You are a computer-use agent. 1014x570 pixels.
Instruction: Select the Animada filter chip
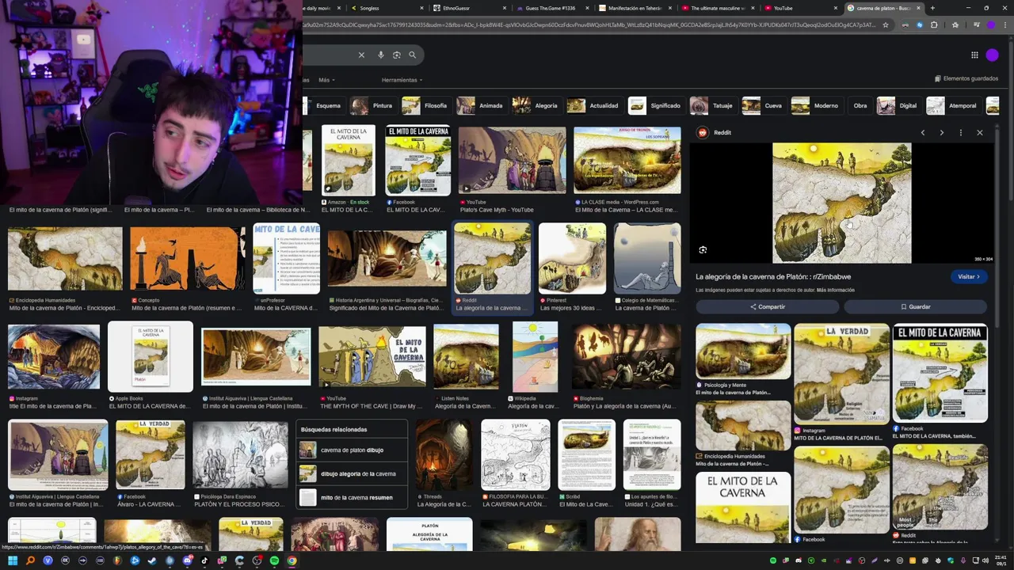coord(481,105)
